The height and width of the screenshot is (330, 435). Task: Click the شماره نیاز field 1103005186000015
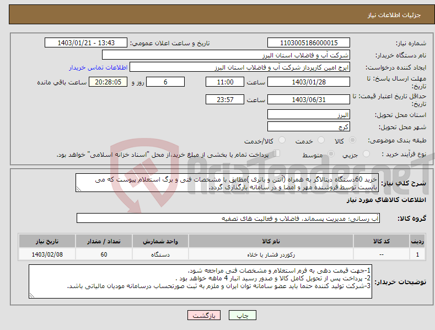[x=309, y=43]
